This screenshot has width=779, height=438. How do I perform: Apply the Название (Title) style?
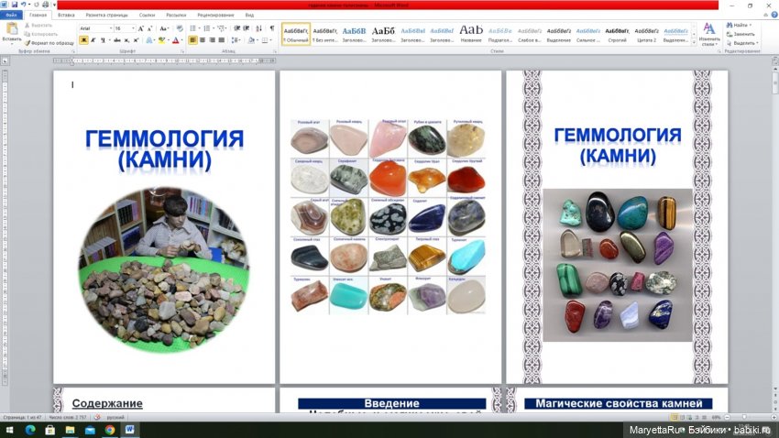click(x=470, y=33)
